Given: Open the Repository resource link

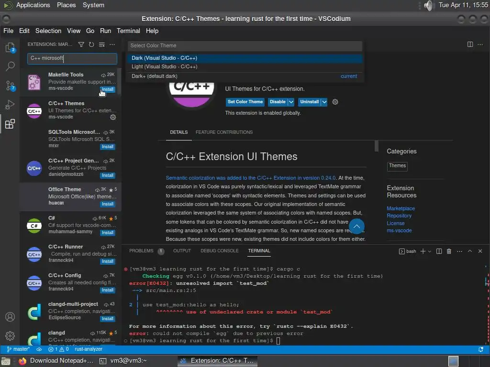Looking at the screenshot, I should pos(399,216).
